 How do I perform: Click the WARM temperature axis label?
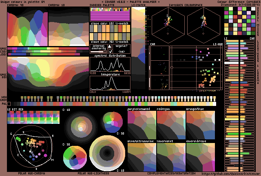[127, 92]
